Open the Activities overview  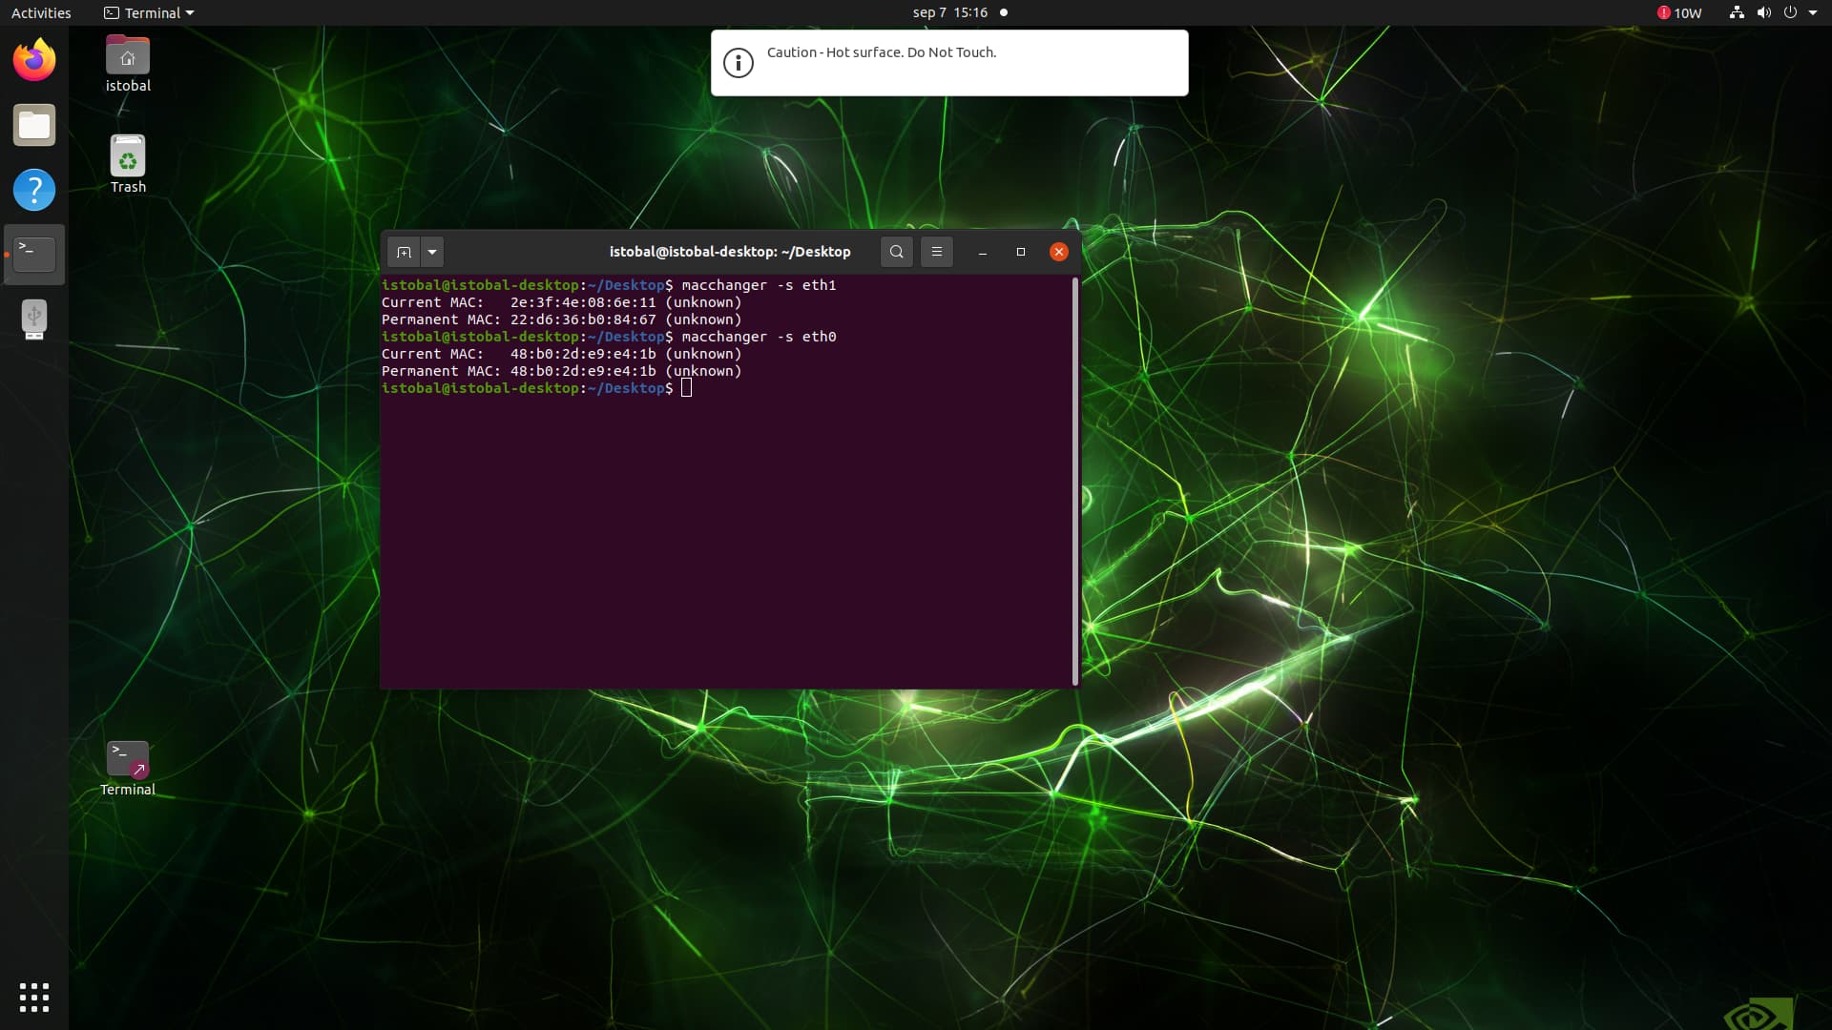pos(41,12)
